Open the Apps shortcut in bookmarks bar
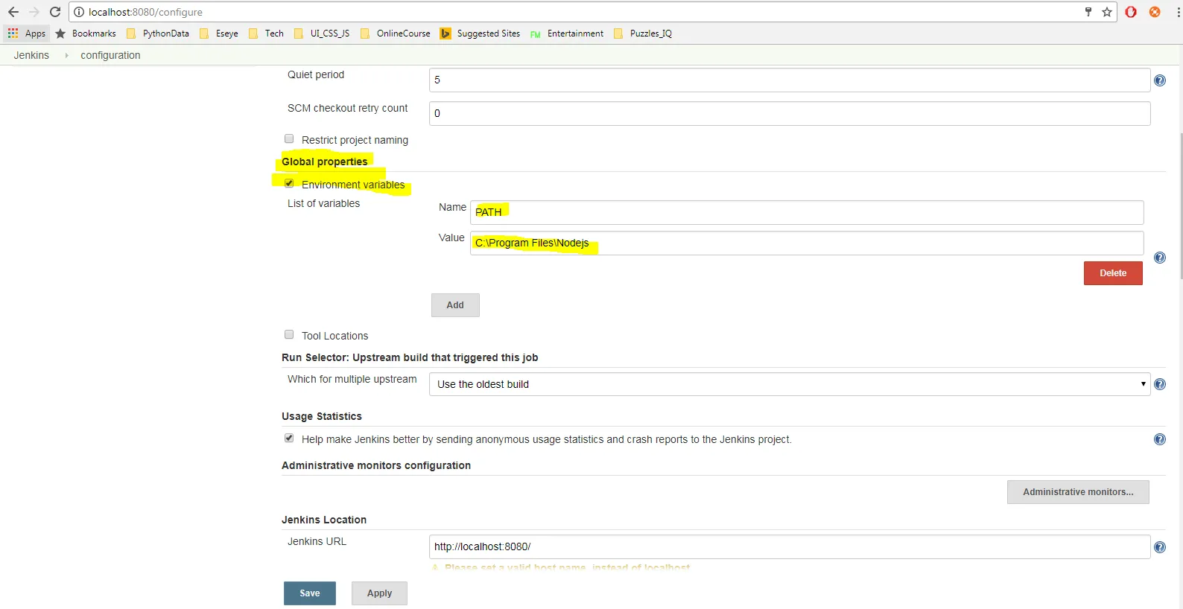This screenshot has width=1183, height=609. tap(27, 34)
